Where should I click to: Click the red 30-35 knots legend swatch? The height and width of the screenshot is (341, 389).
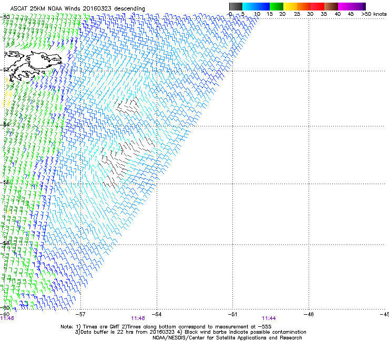tap(318, 6)
